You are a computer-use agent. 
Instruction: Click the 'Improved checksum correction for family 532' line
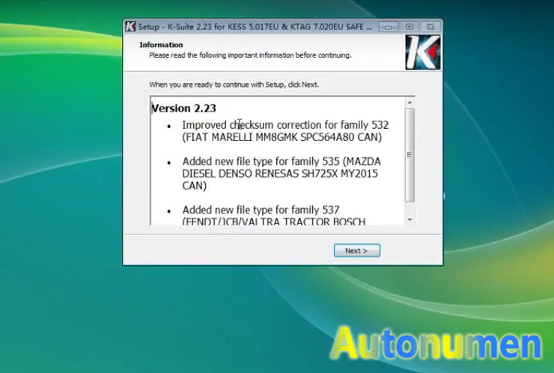[x=285, y=125]
